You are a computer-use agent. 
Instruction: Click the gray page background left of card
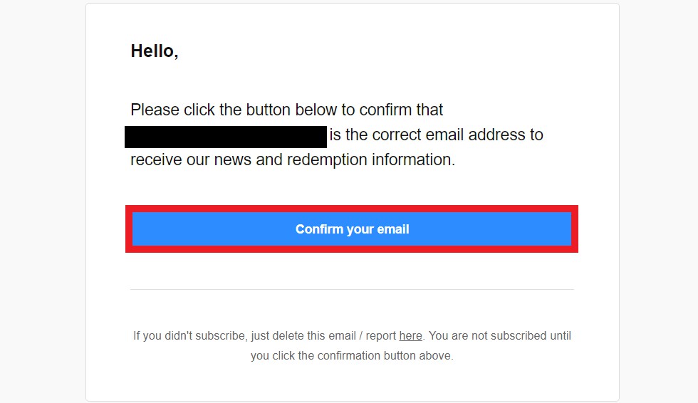click(43, 199)
